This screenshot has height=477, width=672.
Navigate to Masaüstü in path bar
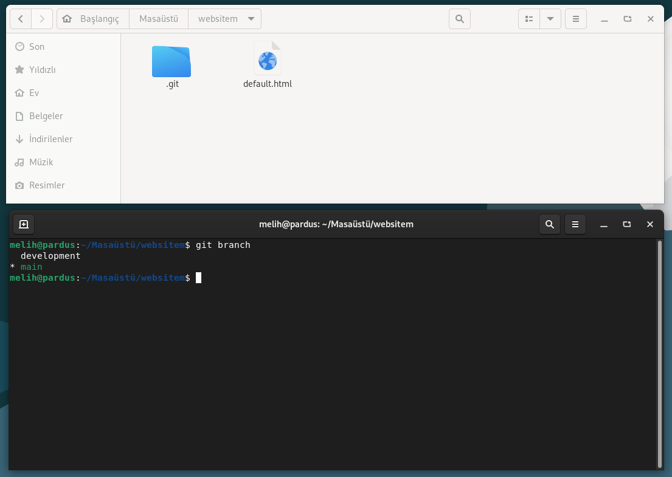[x=159, y=19]
